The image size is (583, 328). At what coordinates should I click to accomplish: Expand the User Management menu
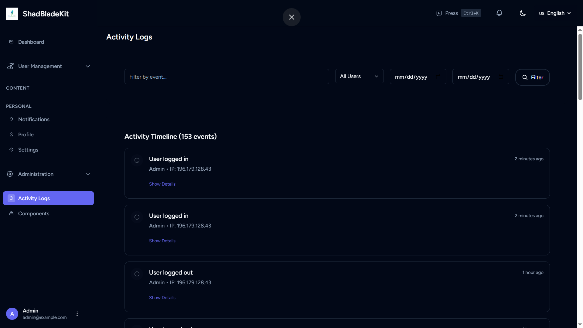tap(49, 66)
